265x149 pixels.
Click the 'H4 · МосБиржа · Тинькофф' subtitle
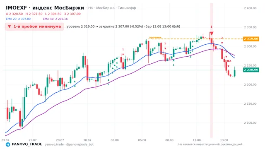112,8
